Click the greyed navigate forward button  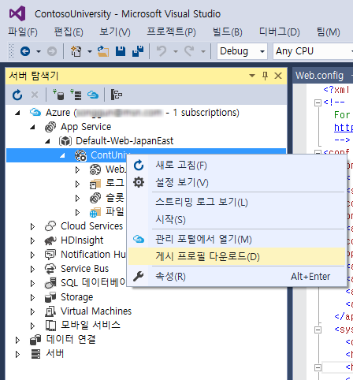52,51
